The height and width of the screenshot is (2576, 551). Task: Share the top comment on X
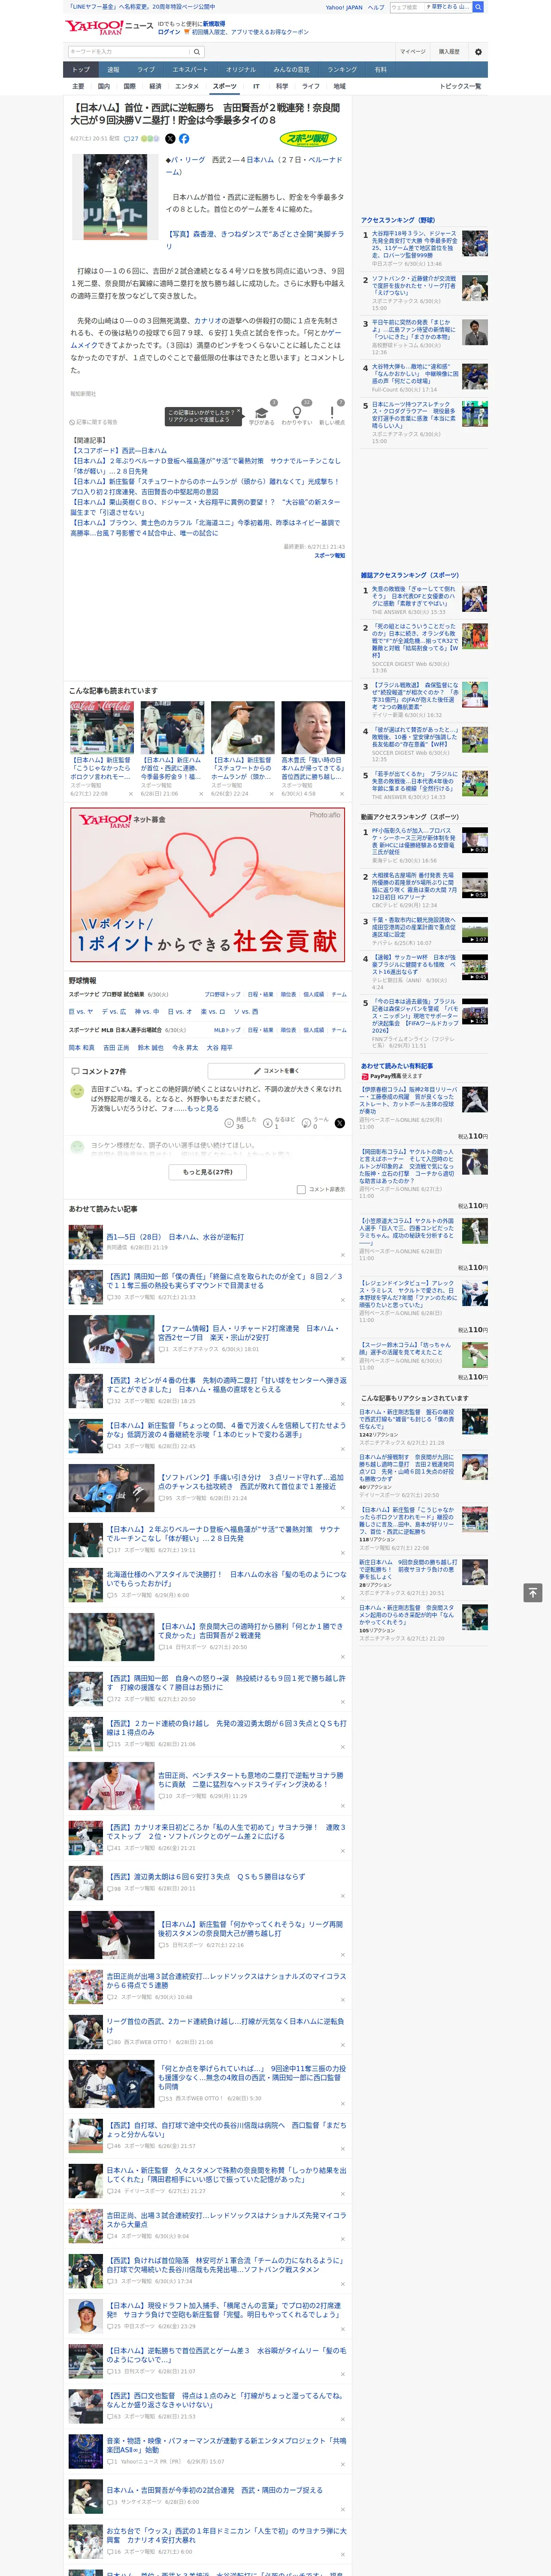340,1123
